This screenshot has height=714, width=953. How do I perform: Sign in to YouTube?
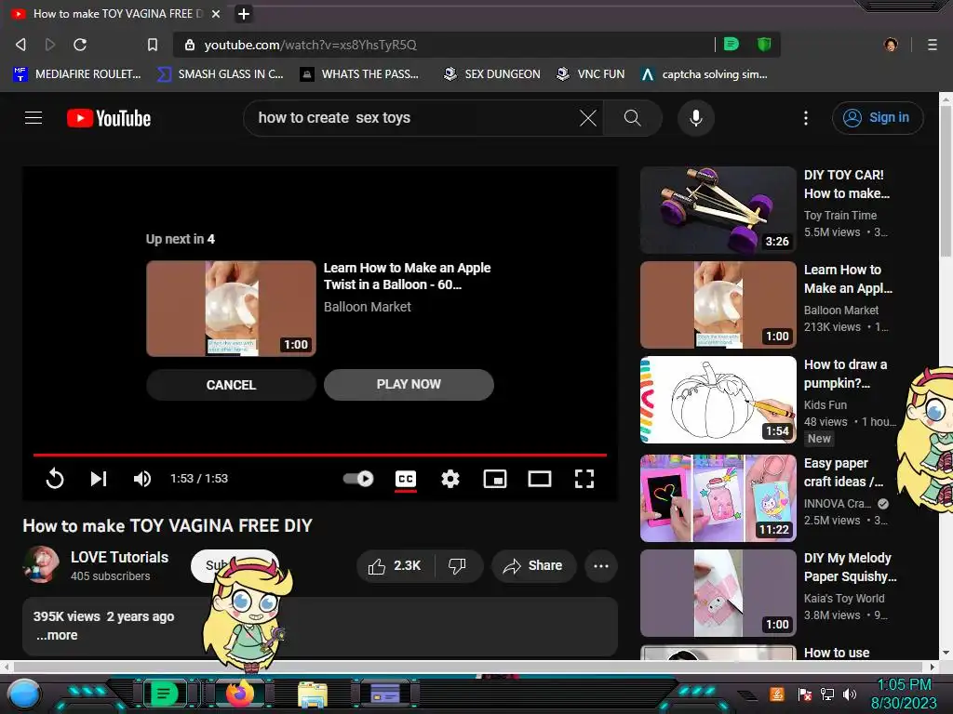point(878,118)
